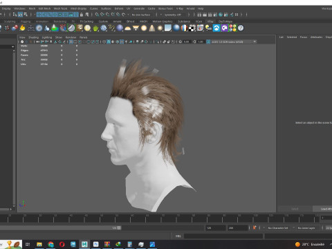The image size is (332, 249).
Task: Click the light bulb lister shelf icon
Action: click(208, 28)
